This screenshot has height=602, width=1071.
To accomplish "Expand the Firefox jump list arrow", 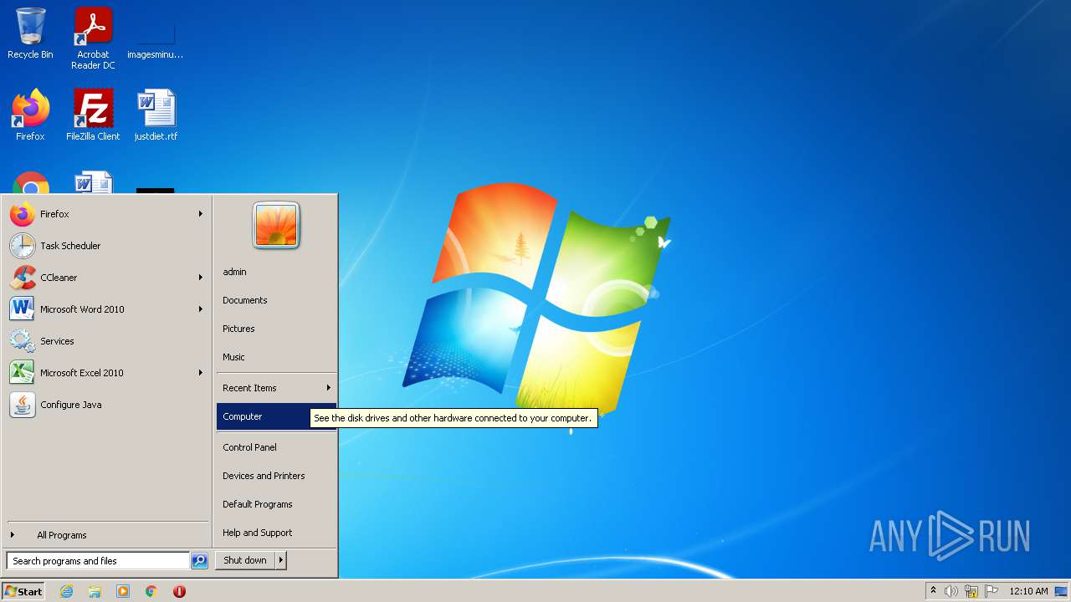I will (201, 214).
